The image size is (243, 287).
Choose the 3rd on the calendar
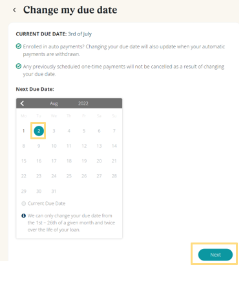click(54, 131)
